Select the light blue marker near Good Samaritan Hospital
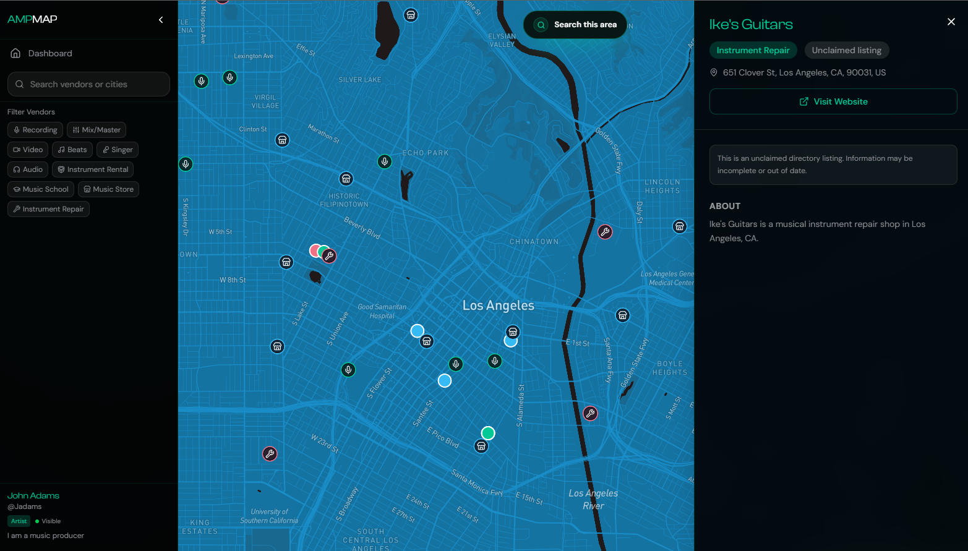This screenshot has width=968, height=551. pos(418,331)
